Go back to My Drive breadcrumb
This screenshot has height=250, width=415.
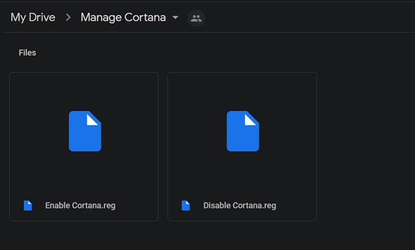(x=33, y=18)
